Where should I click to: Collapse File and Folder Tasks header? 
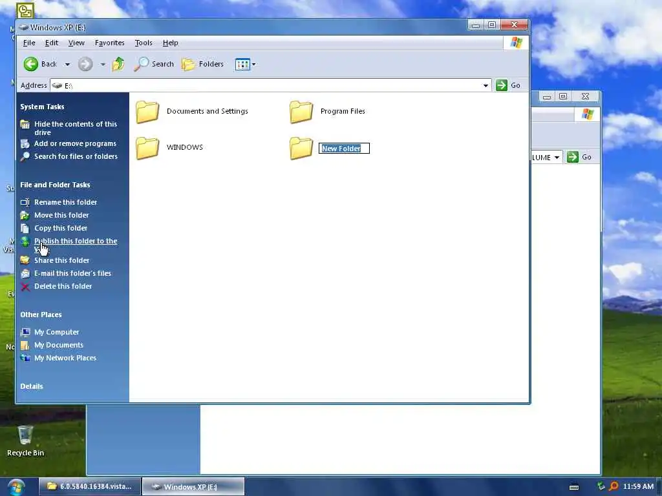55,185
